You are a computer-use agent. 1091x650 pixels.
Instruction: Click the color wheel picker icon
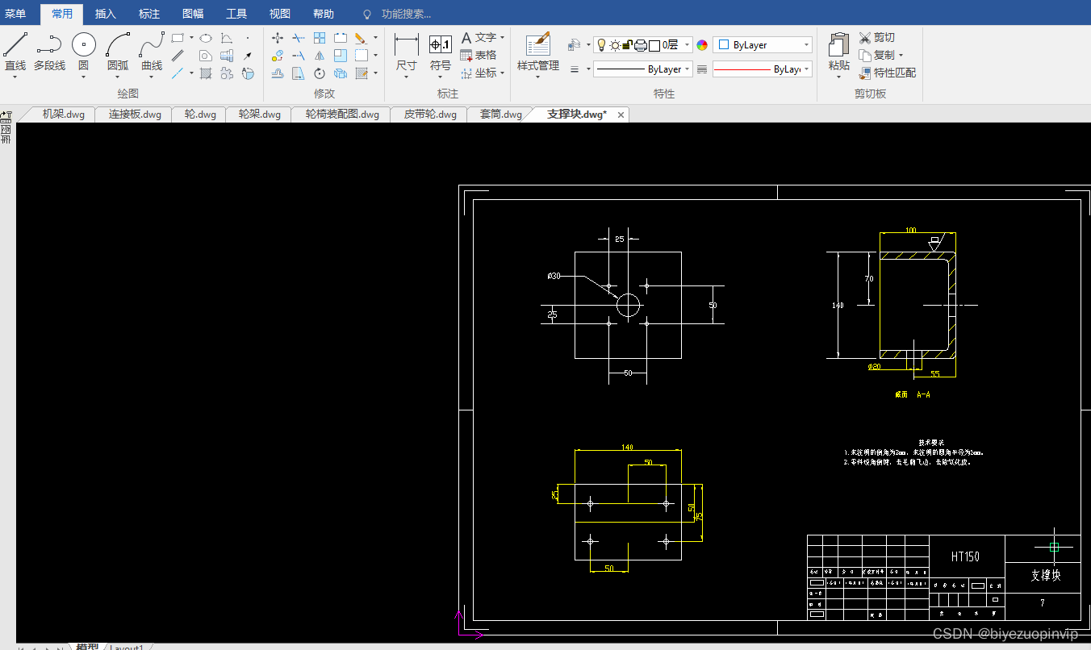coord(702,45)
